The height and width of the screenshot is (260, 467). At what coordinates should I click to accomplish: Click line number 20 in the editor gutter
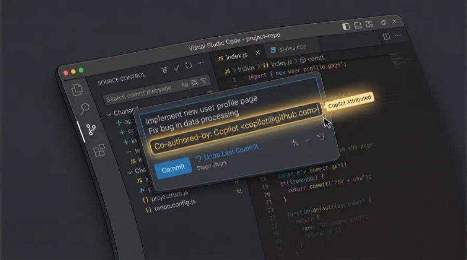tap(266, 194)
